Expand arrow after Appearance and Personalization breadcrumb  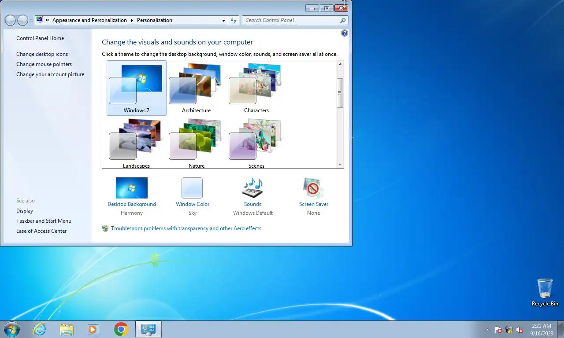(x=132, y=20)
